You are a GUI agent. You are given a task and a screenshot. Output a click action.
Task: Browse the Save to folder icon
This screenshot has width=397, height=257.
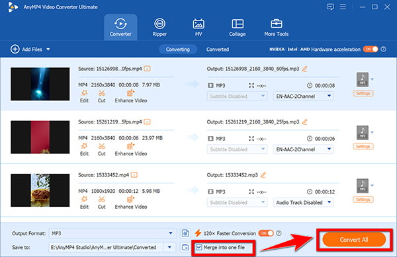pos(185,247)
